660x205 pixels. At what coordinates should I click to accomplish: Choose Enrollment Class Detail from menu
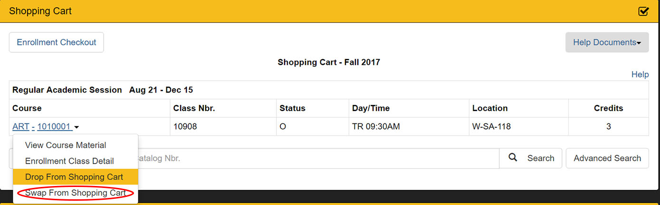tap(69, 161)
